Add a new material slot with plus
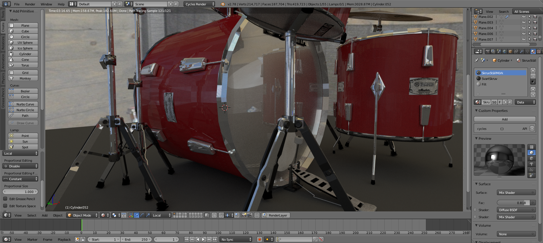543x243 pixels. [x=533, y=70]
